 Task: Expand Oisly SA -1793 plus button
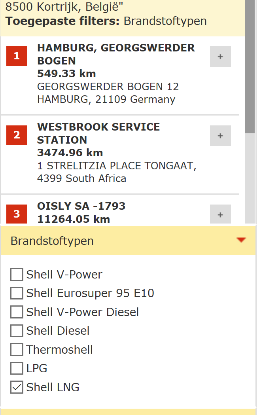pyautogui.click(x=220, y=214)
